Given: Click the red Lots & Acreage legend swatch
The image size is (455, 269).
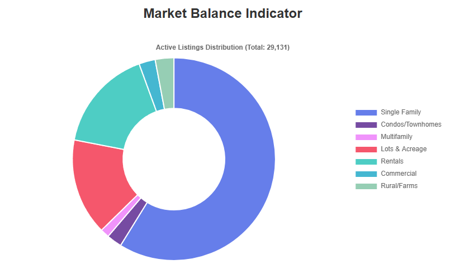Looking at the screenshot, I should [x=366, y=149].
